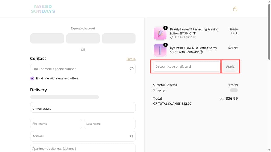Click the first express checkout button
271x152 pixels.
[x=47, y=39]
